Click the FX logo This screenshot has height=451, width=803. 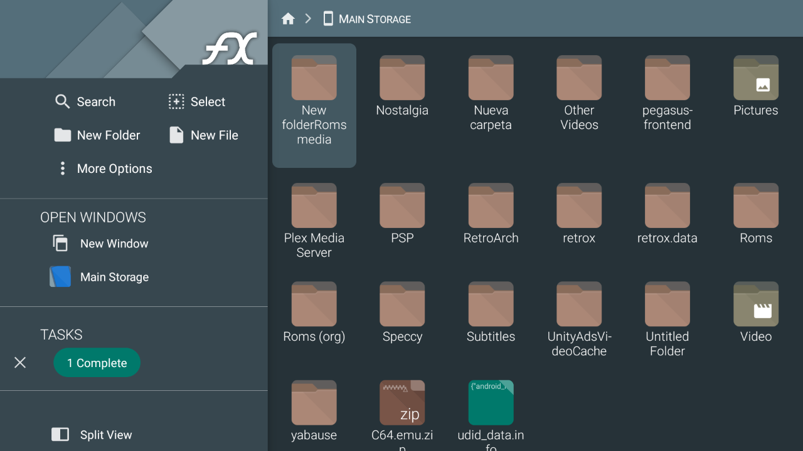pyautogui.click(x=230, y=49)
